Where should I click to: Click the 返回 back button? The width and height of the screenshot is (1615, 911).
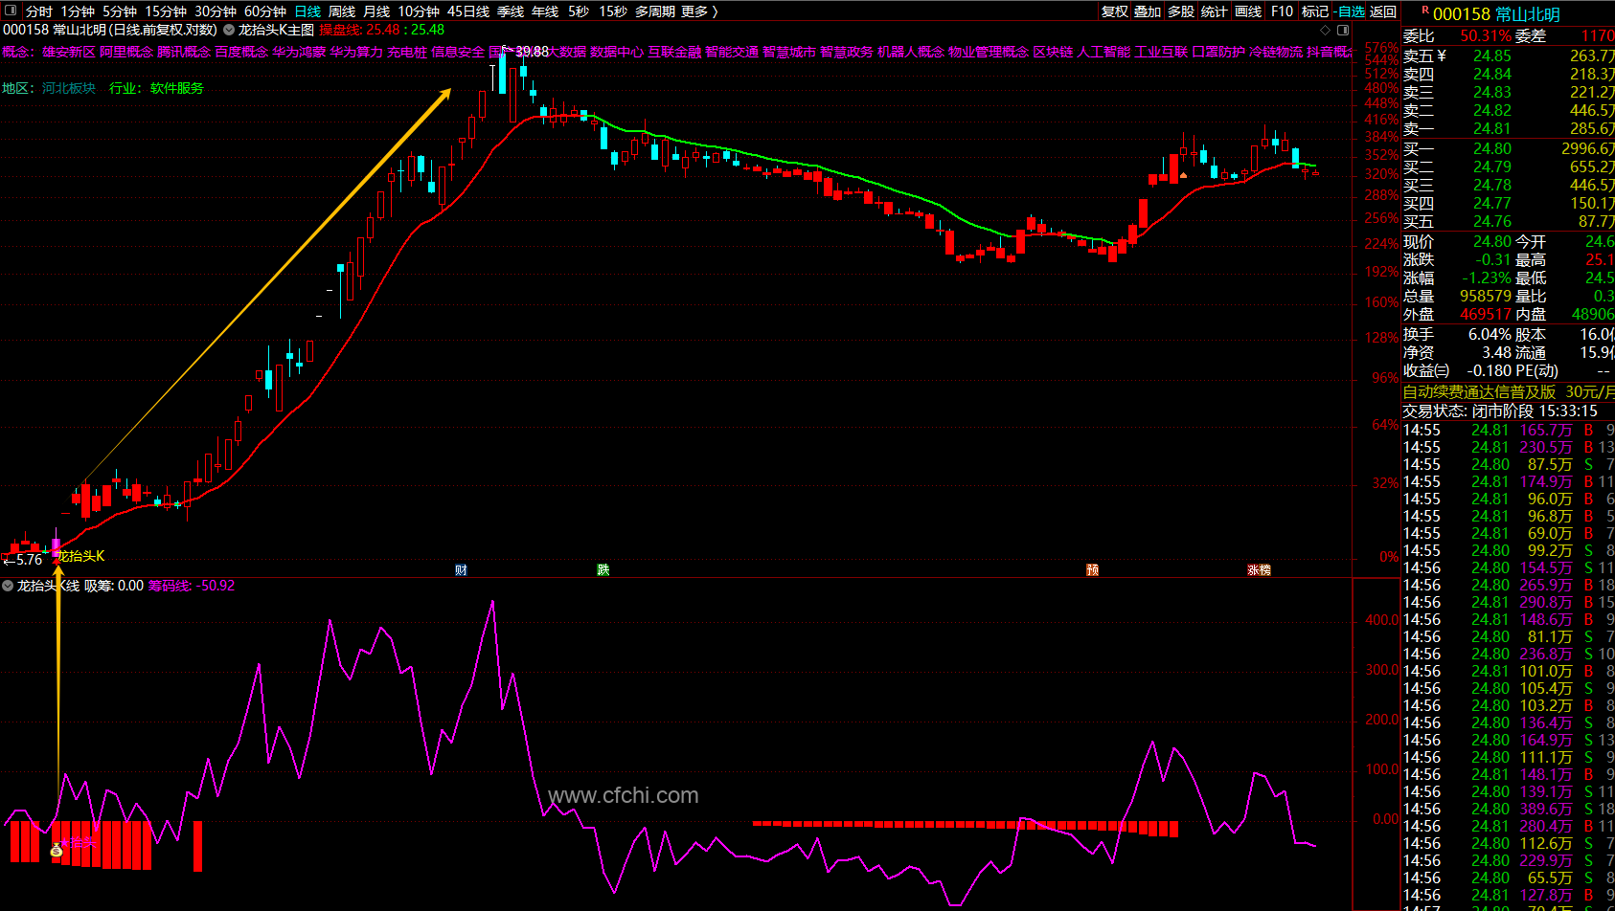tap(1383, 11)
